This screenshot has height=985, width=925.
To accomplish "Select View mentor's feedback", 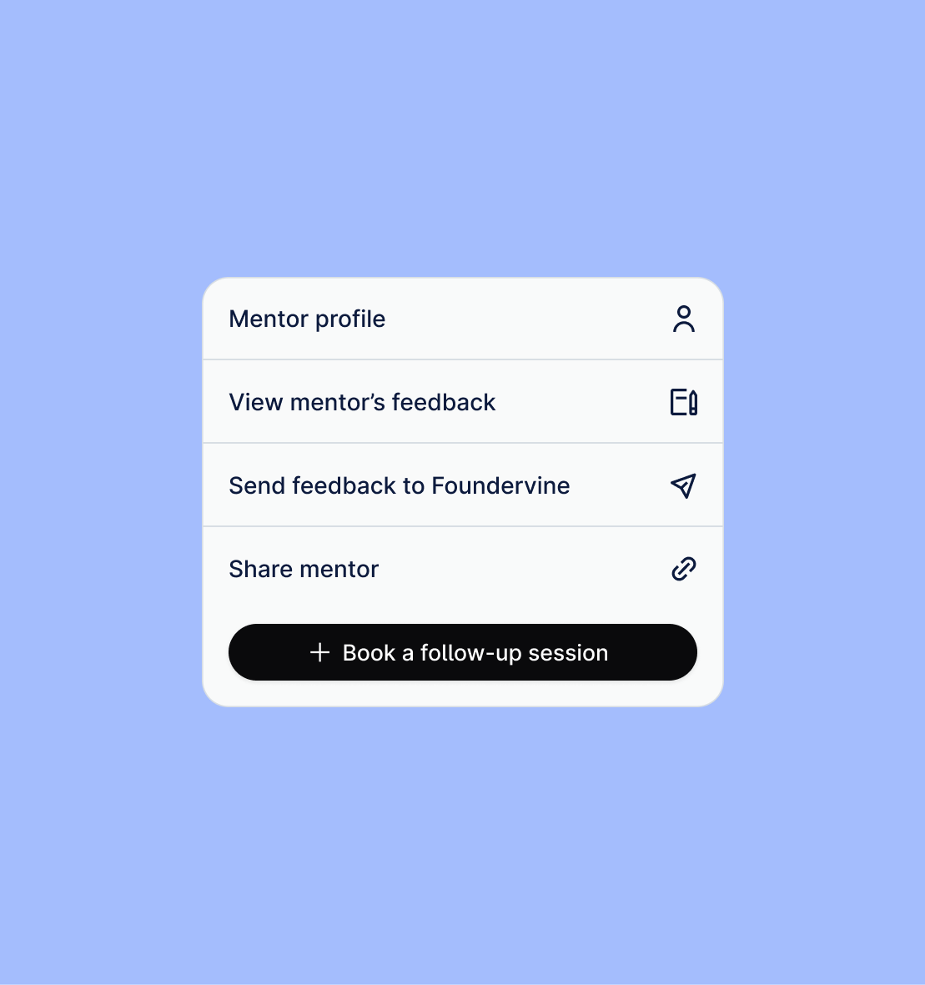I will [463, 402].
